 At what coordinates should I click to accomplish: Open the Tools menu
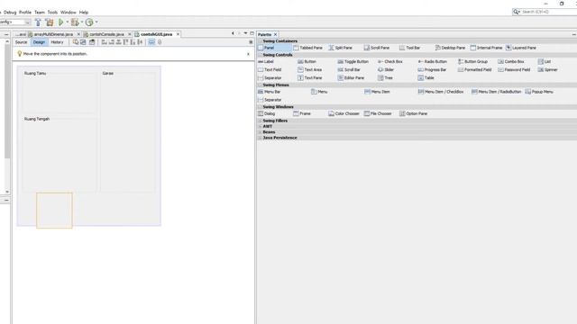52,12
